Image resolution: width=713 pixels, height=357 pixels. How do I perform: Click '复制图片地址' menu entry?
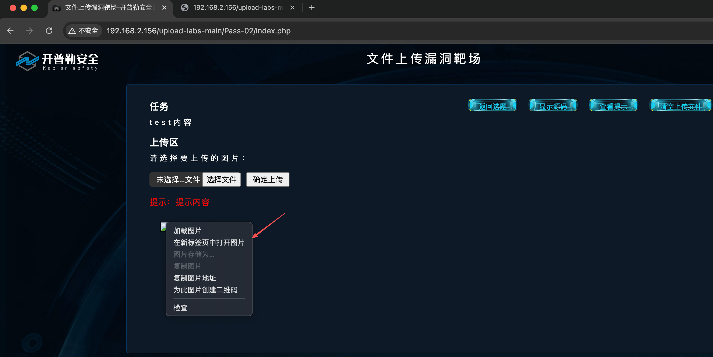coord(195,278)
